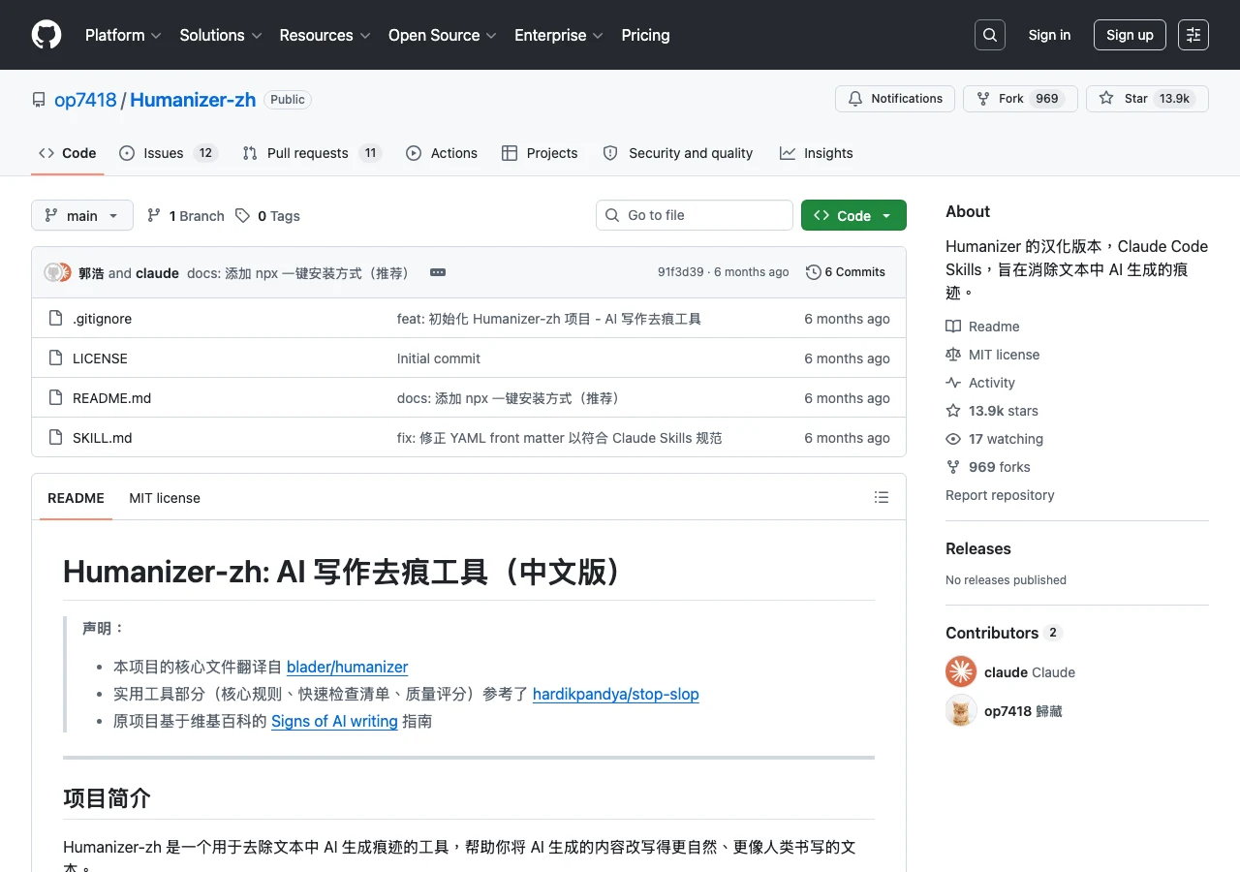Click the GitHub logo icon
The height and width of the screenshot is (872, 1240).
(46, 35)
